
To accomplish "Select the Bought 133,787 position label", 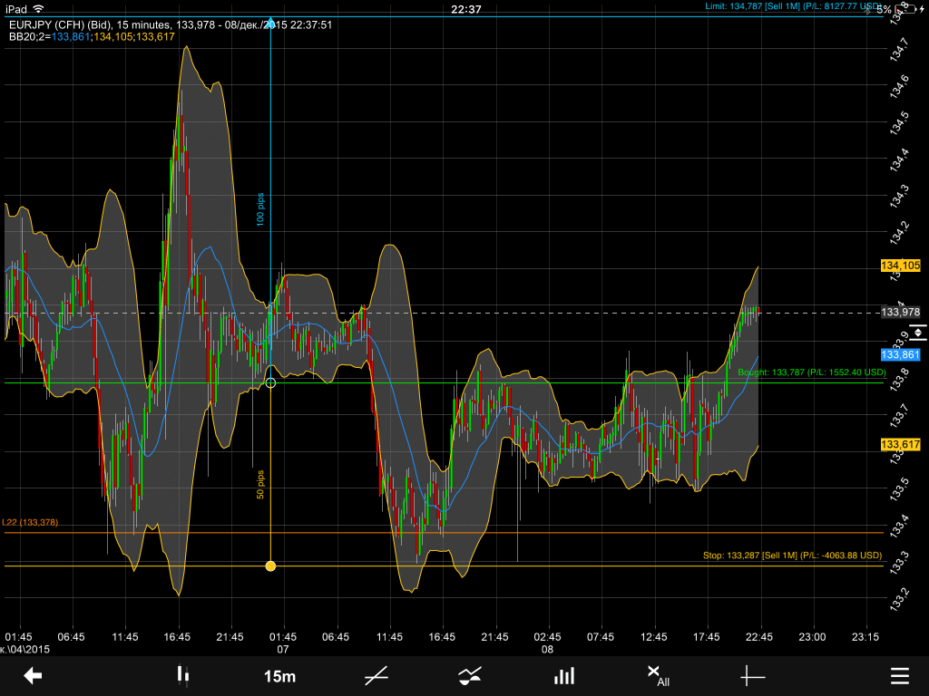I will [810, 372].
